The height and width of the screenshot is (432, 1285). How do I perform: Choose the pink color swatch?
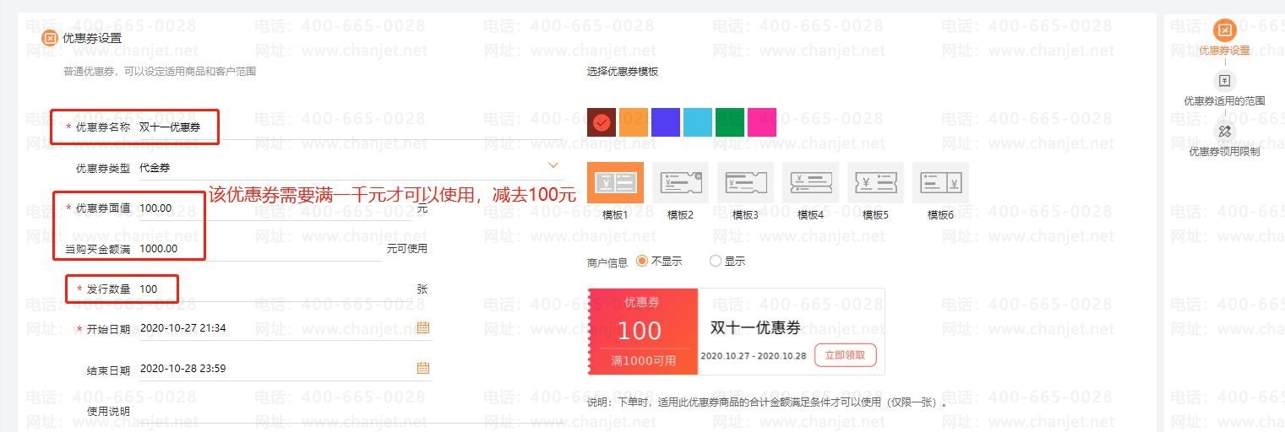tap(762, 122)
